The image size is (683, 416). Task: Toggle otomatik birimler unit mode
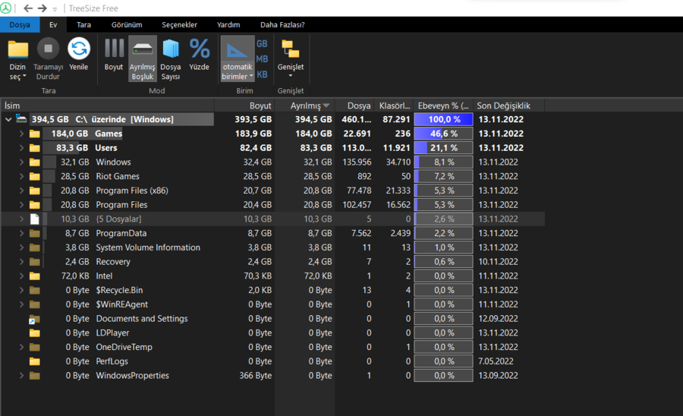(x=237, y=52)
